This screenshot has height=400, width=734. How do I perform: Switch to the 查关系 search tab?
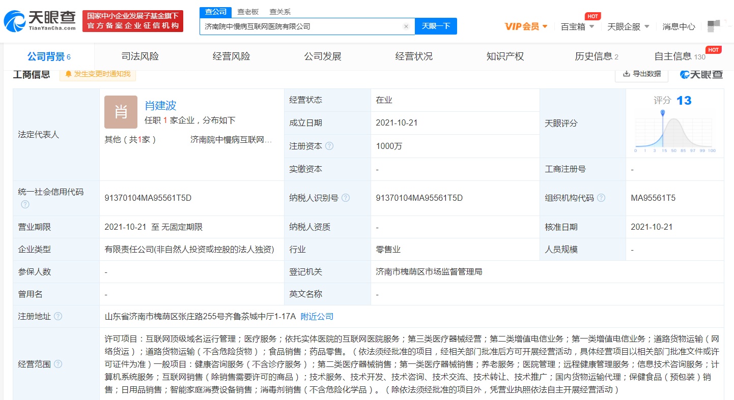coord(279,12)
